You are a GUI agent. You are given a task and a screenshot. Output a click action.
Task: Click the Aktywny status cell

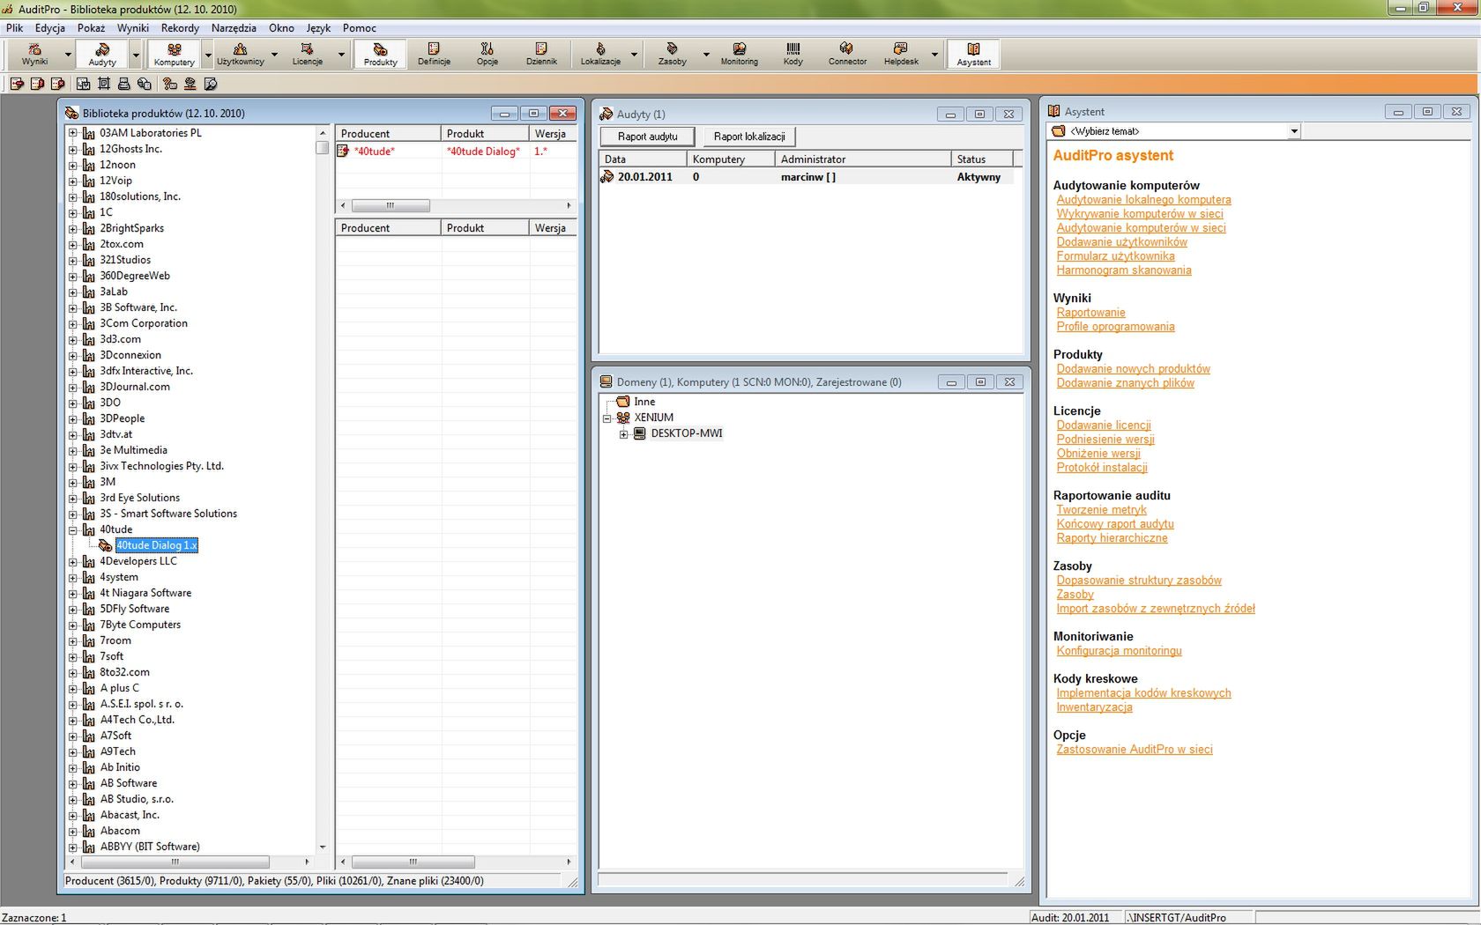click(x=979, y=177)
